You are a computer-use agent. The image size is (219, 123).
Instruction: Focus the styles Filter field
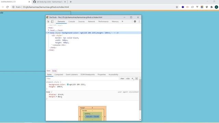tap(82, 79)
